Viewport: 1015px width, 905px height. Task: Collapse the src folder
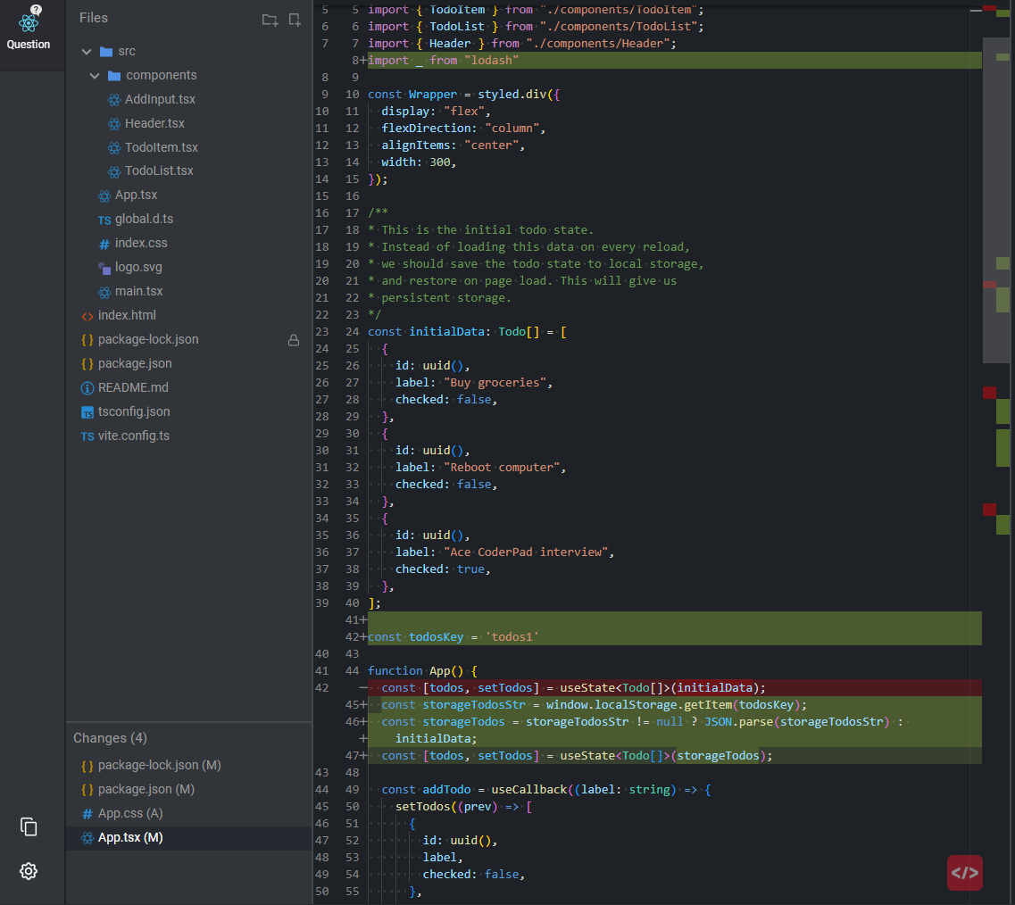click(x=86, y=51)
